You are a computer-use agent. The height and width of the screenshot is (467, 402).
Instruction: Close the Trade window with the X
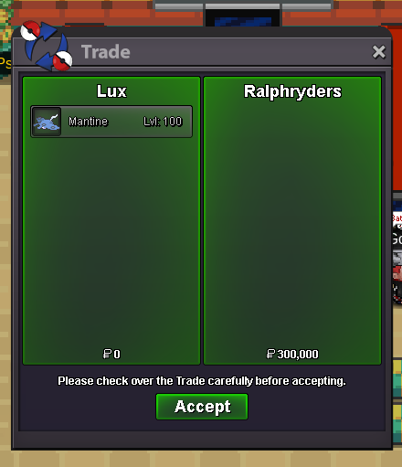tap(378, 52)
